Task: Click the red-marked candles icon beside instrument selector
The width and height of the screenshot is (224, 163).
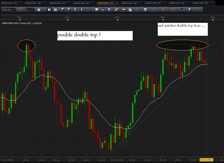Action: (x=20, y=10)
